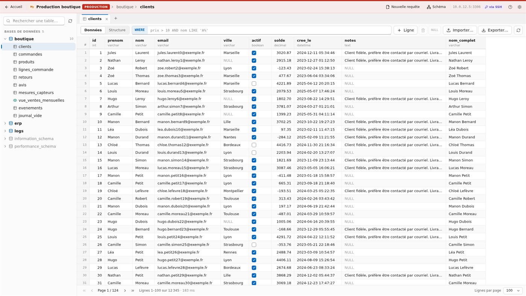Open the Lignes par page dropdown
The image size is (526, 296).
pyautogui.click(x=513, y=291)
